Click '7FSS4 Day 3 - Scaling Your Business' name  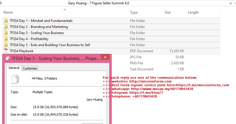[37, 33]
